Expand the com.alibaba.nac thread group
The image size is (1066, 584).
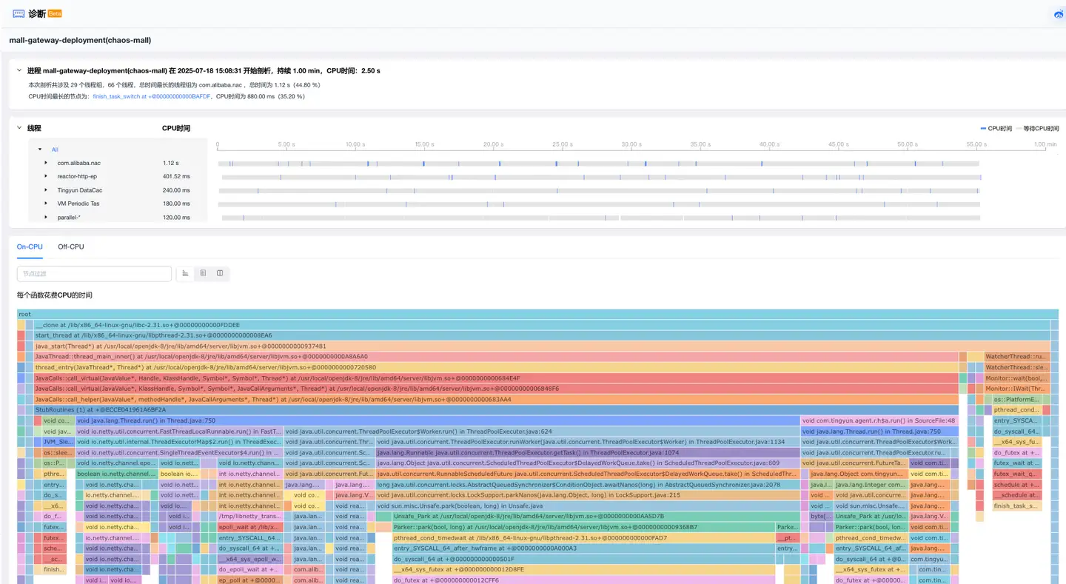coord(46,163)
